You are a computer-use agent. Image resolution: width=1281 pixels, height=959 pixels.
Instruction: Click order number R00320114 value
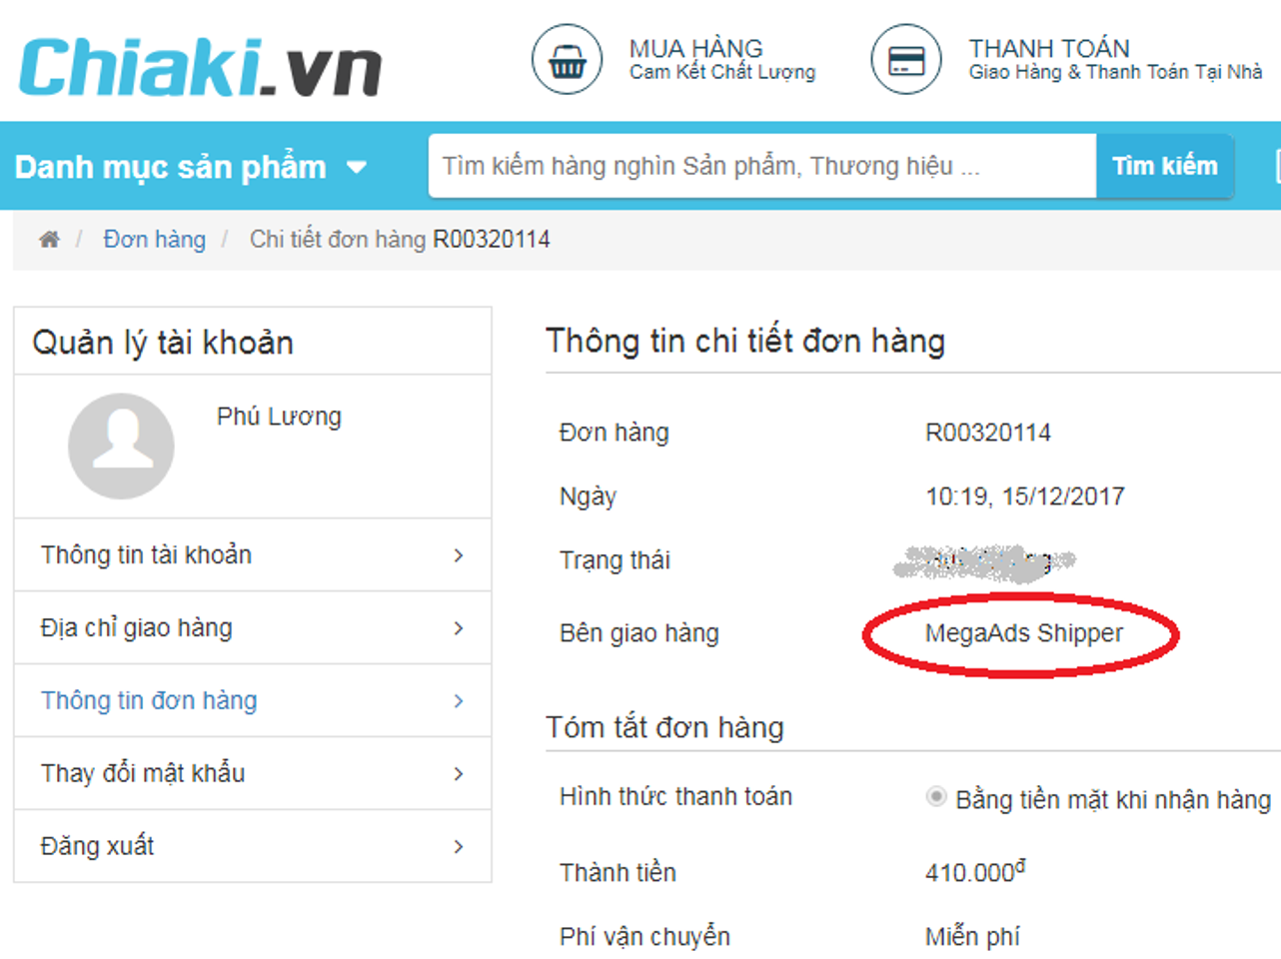pos(988,433)
